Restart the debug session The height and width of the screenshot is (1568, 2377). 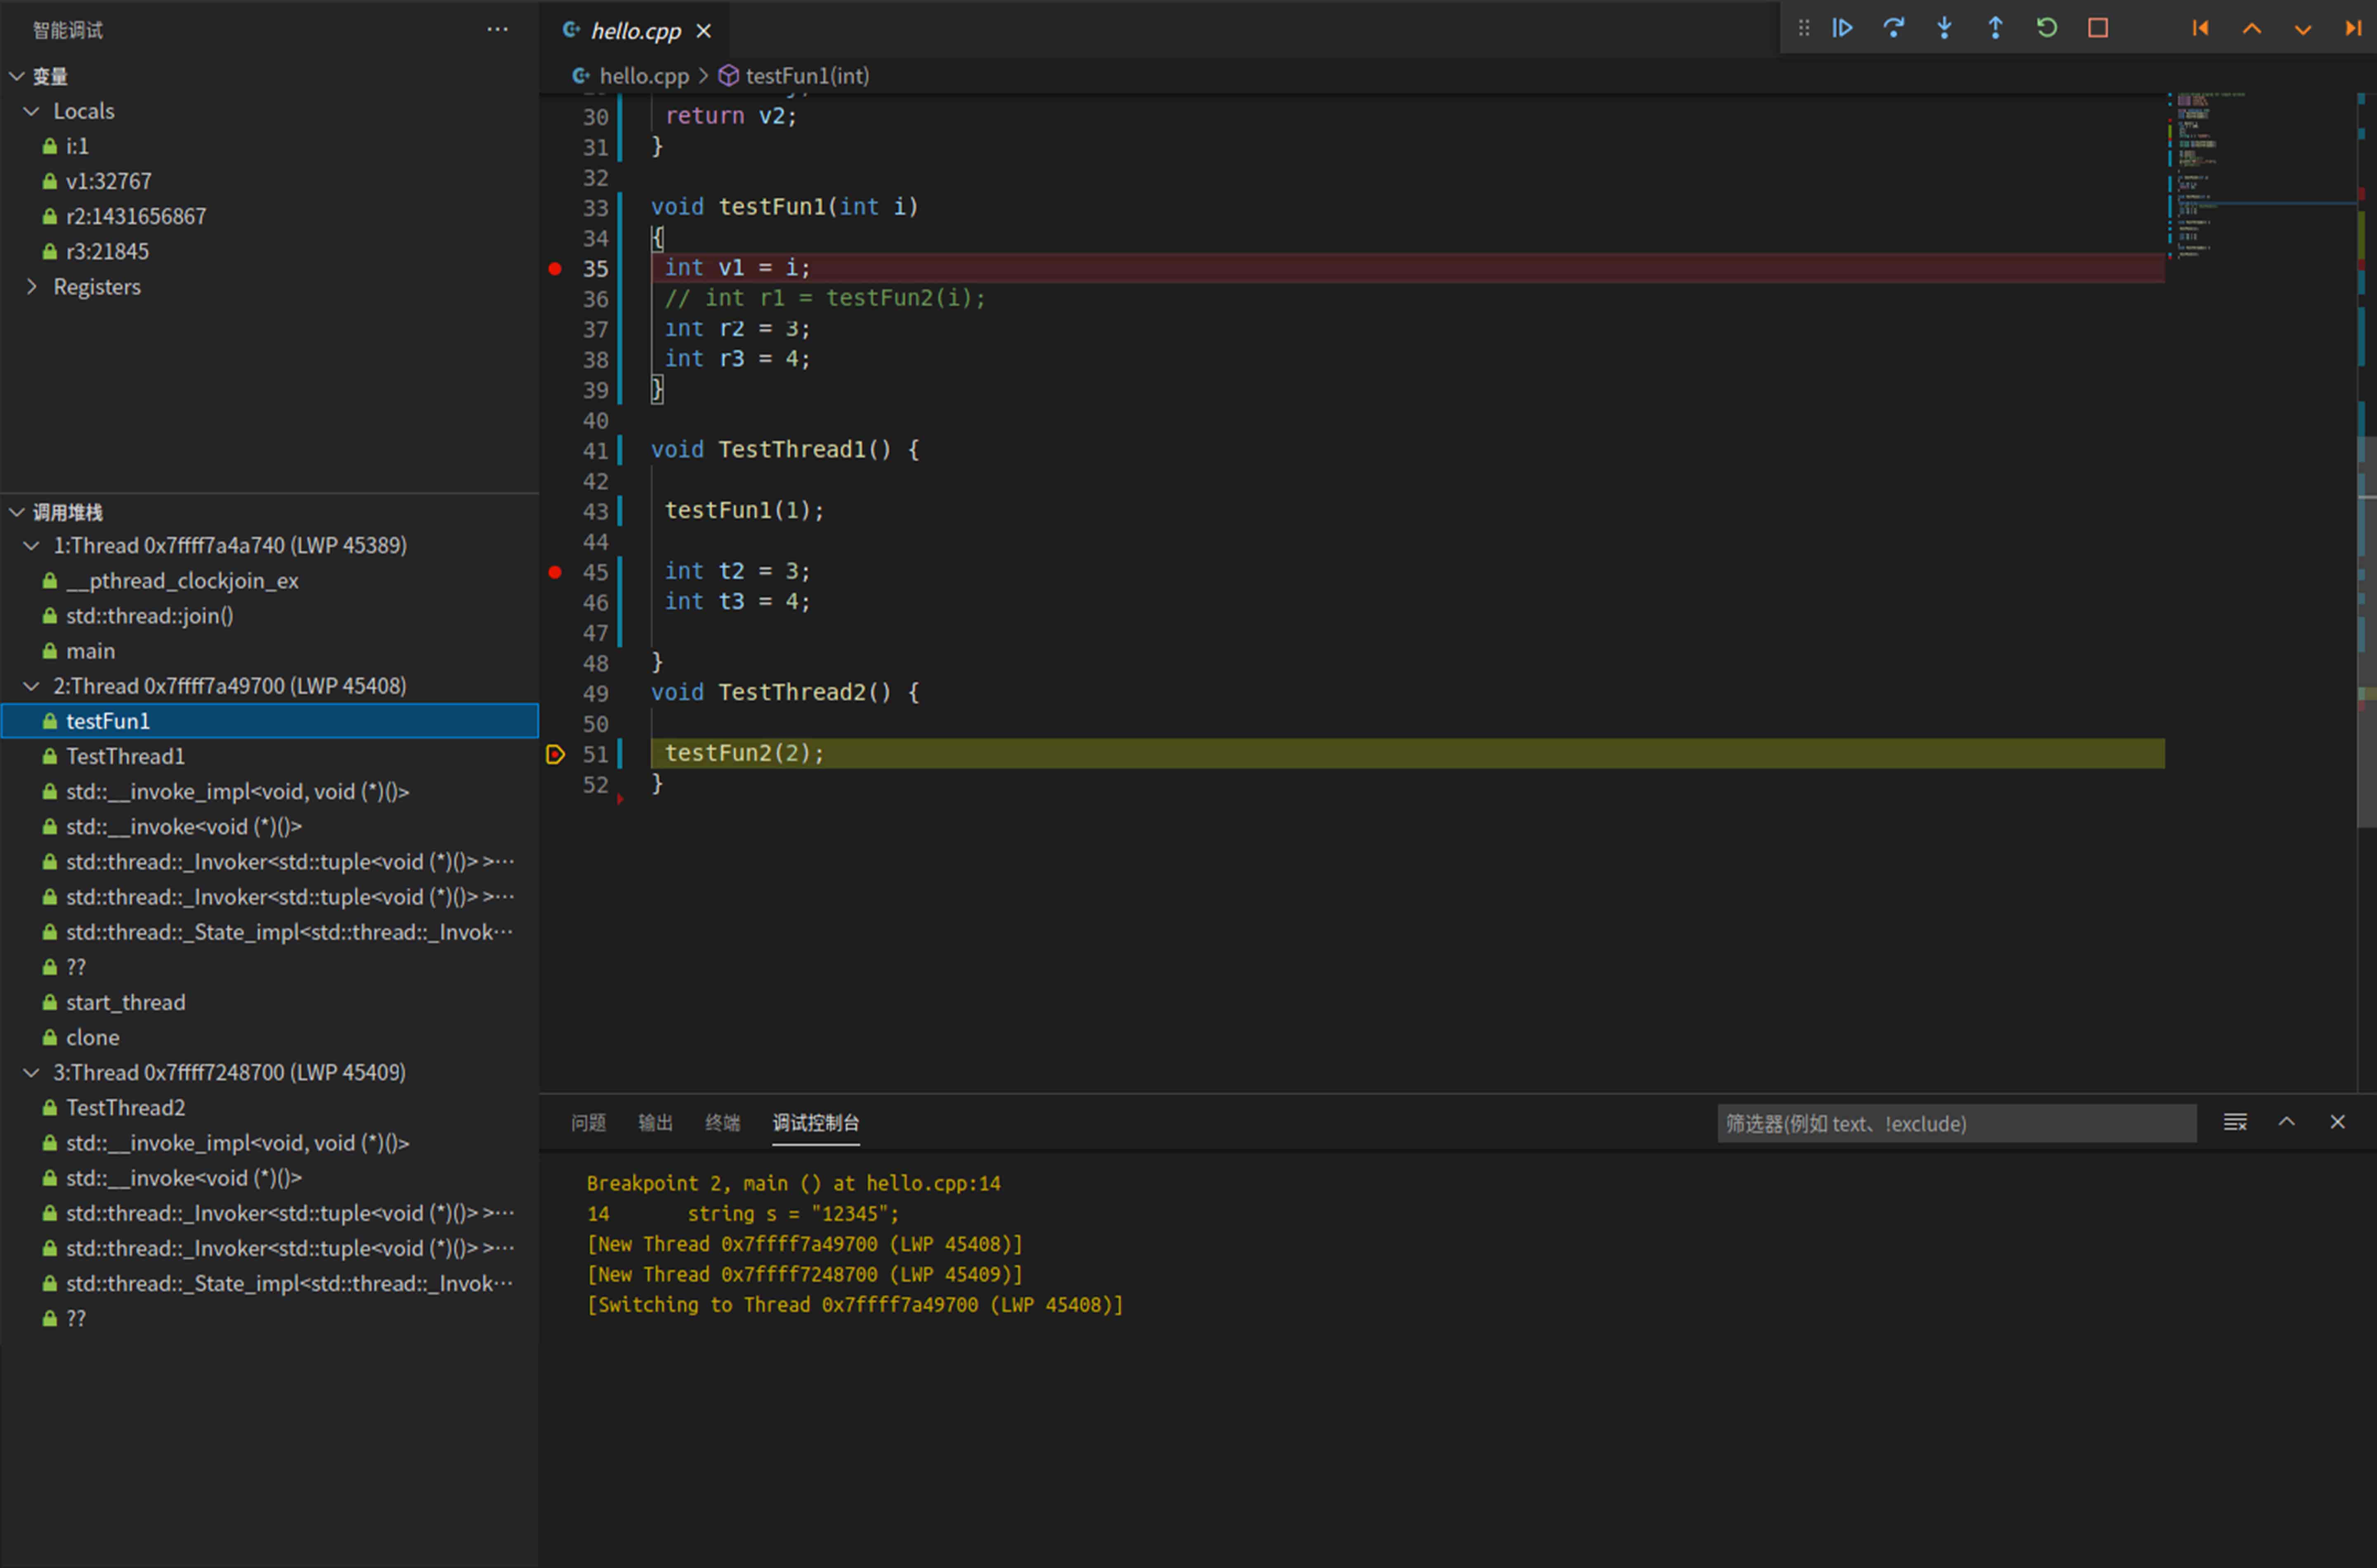[x=2046, y=28]
